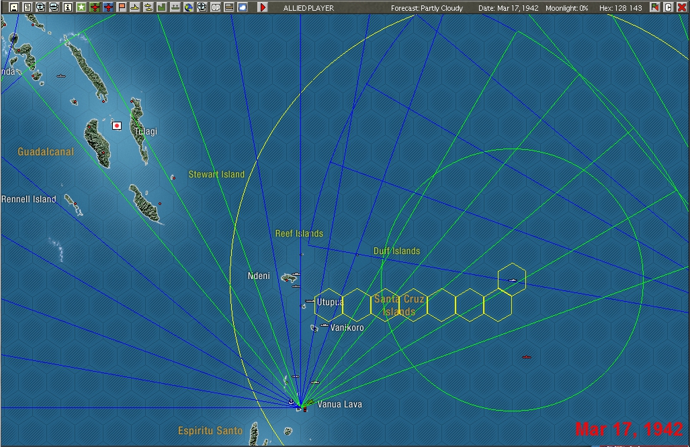Click the save game disk icon
The height and width of the screenshot is (447, 690).
[x=14, y=7]
